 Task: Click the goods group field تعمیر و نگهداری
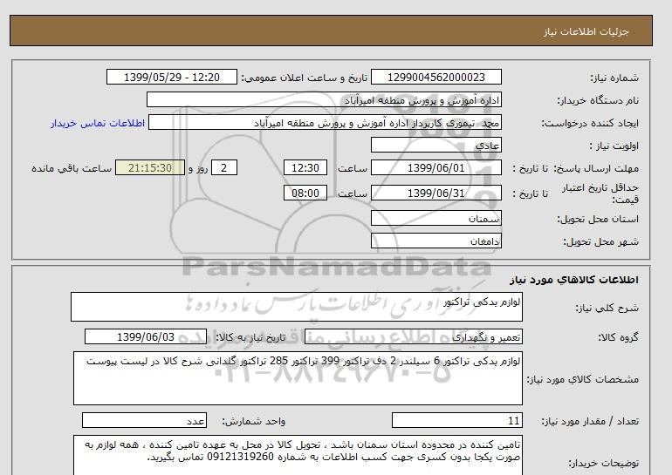pos(414,336)
